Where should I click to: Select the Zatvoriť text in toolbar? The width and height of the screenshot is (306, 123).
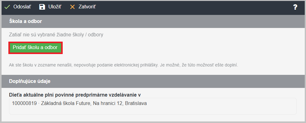[x=87, y=7]
